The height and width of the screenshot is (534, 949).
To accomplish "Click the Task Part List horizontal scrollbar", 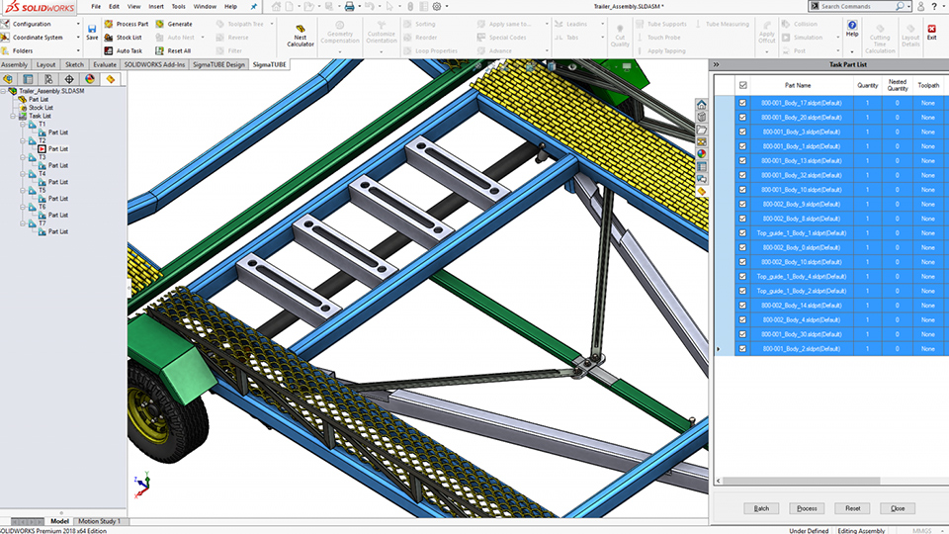I will (802, 482).
